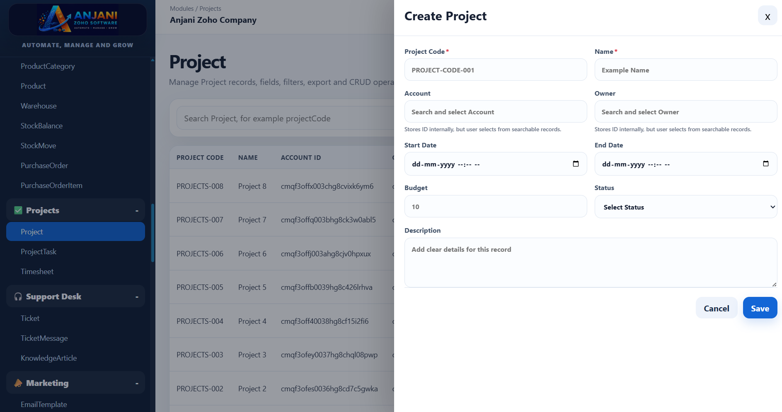Open the End Date calendar picker icon
Screen dimensions: 782x412
click(766, 164)
